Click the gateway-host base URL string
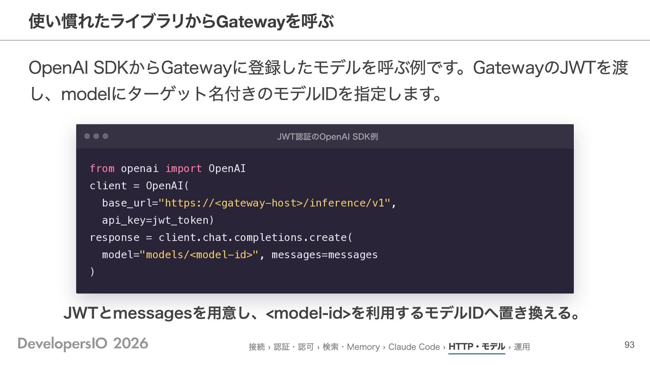Screen dimensions: 650x365 [274, 203]
